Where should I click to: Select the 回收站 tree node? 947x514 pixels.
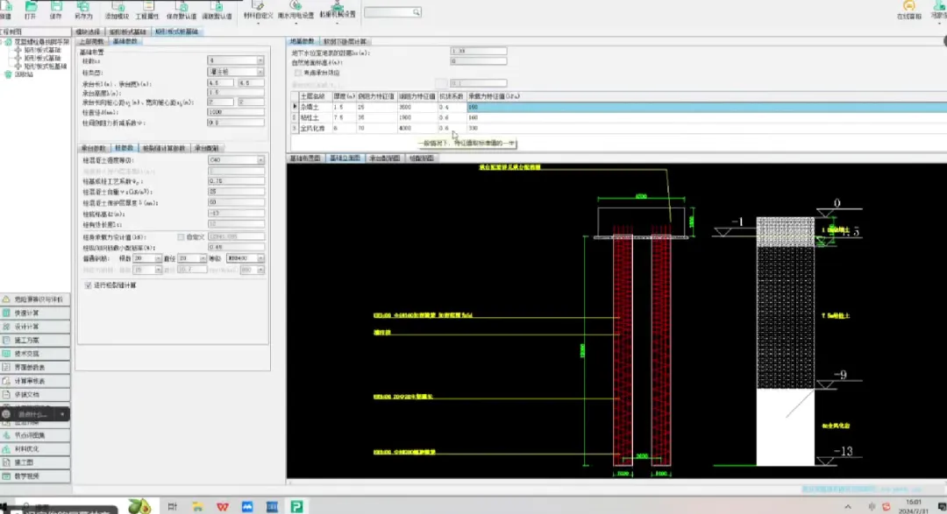pyautogui.click(x=25, y=74)
